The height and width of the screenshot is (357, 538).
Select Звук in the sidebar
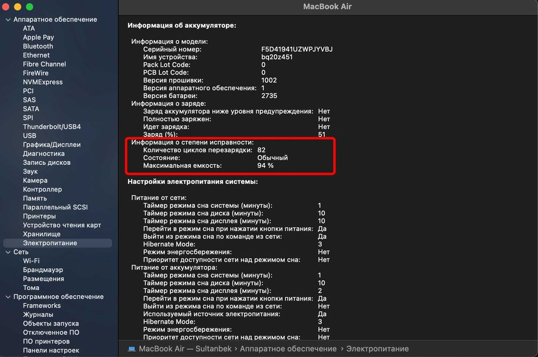(30, 171)
